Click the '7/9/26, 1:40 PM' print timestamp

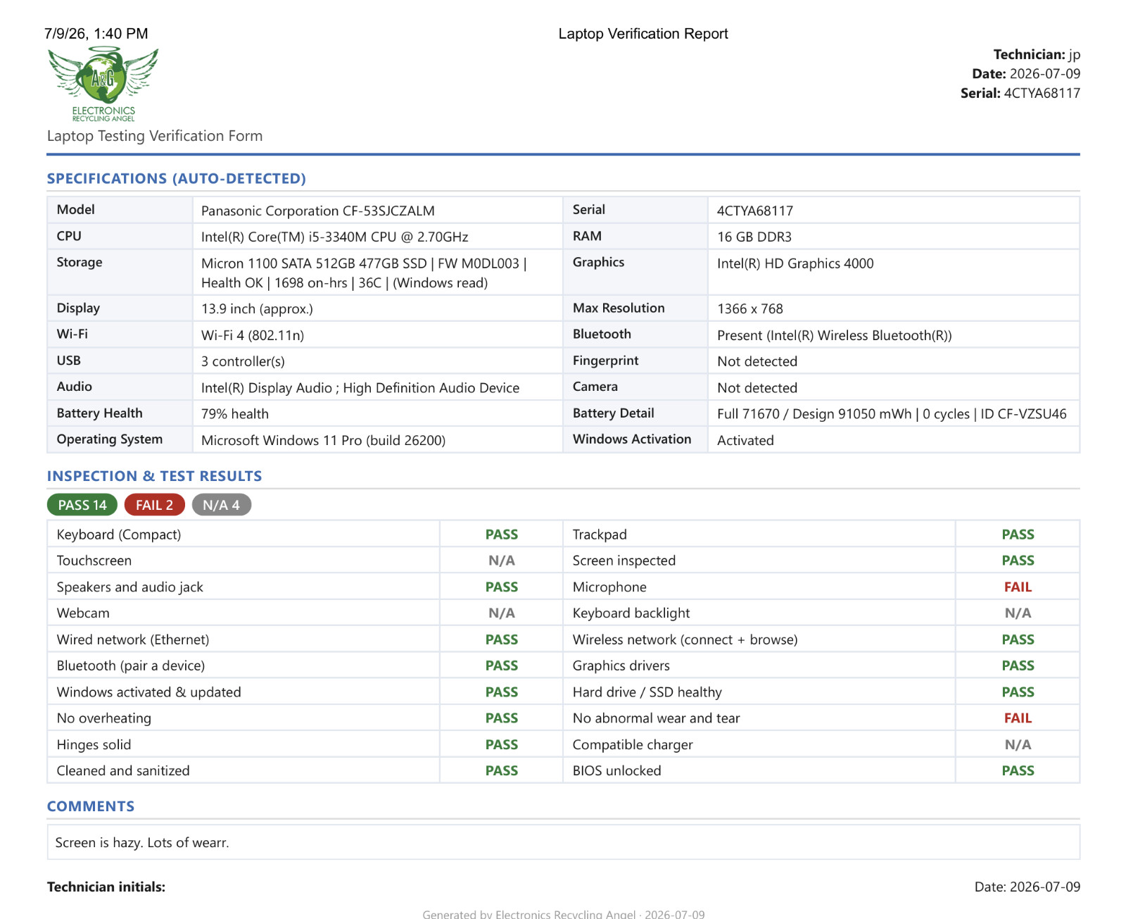pyautogui.click(x=96, y=34)
